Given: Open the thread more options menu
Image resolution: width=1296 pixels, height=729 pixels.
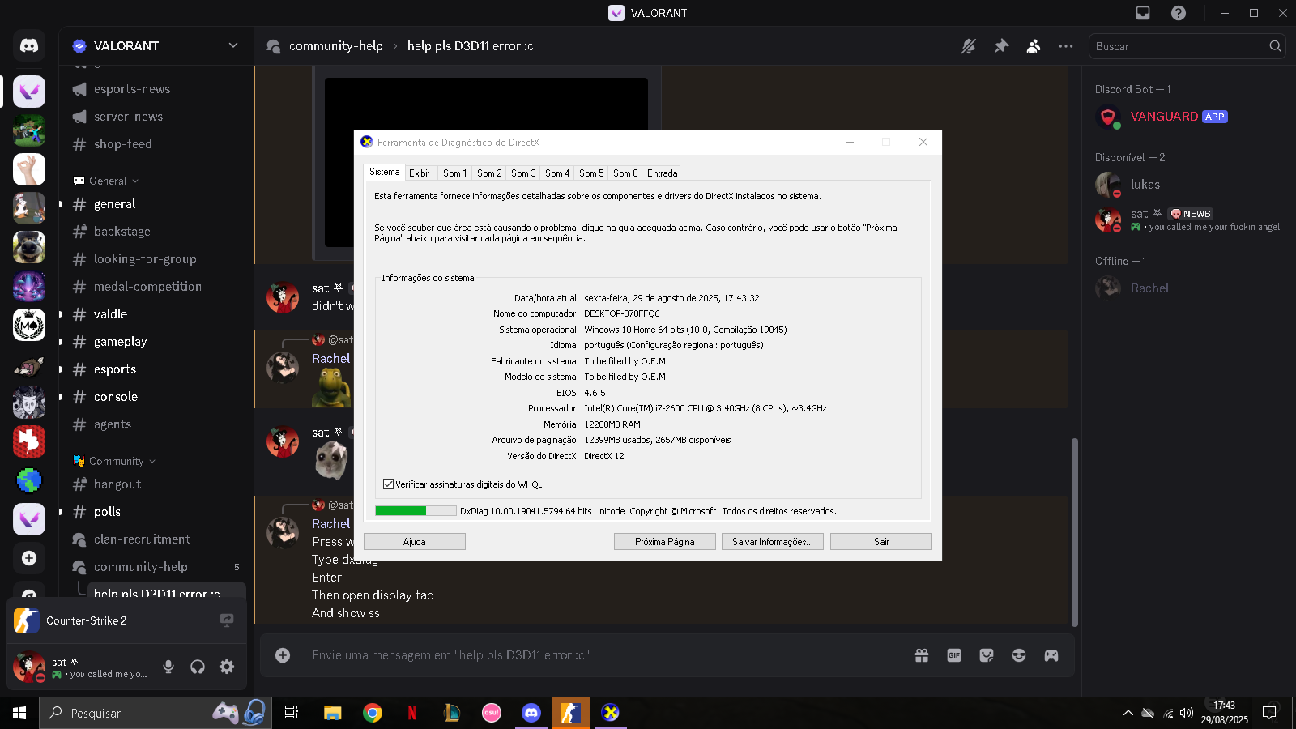Looking at the screenshot, I should pyautogui.click(x=1066, y=46).
